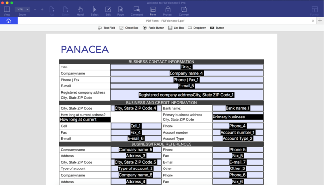Click the Account Type_2 form field
Screen dimensions: 324x185
coord(238,139)
